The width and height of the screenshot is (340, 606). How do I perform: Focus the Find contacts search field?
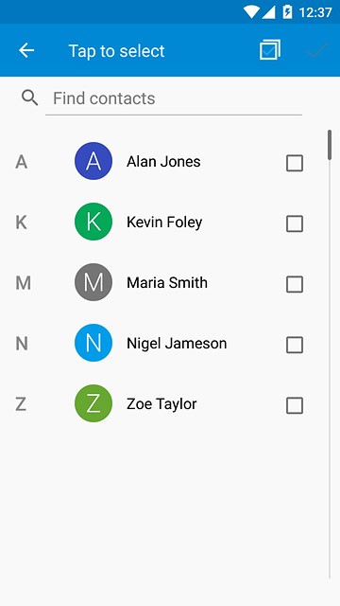(x=174, y=98)
